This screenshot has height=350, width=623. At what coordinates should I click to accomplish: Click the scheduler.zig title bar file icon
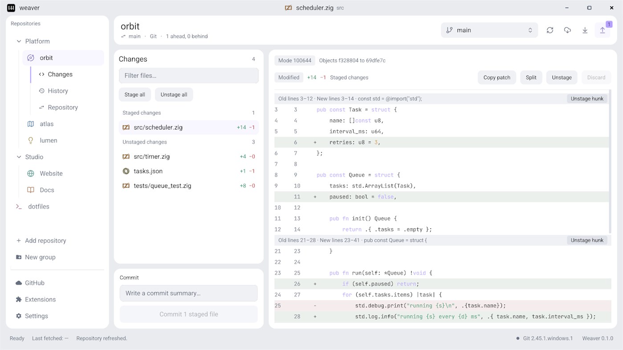pyautogui.click(x=289, y=8)
